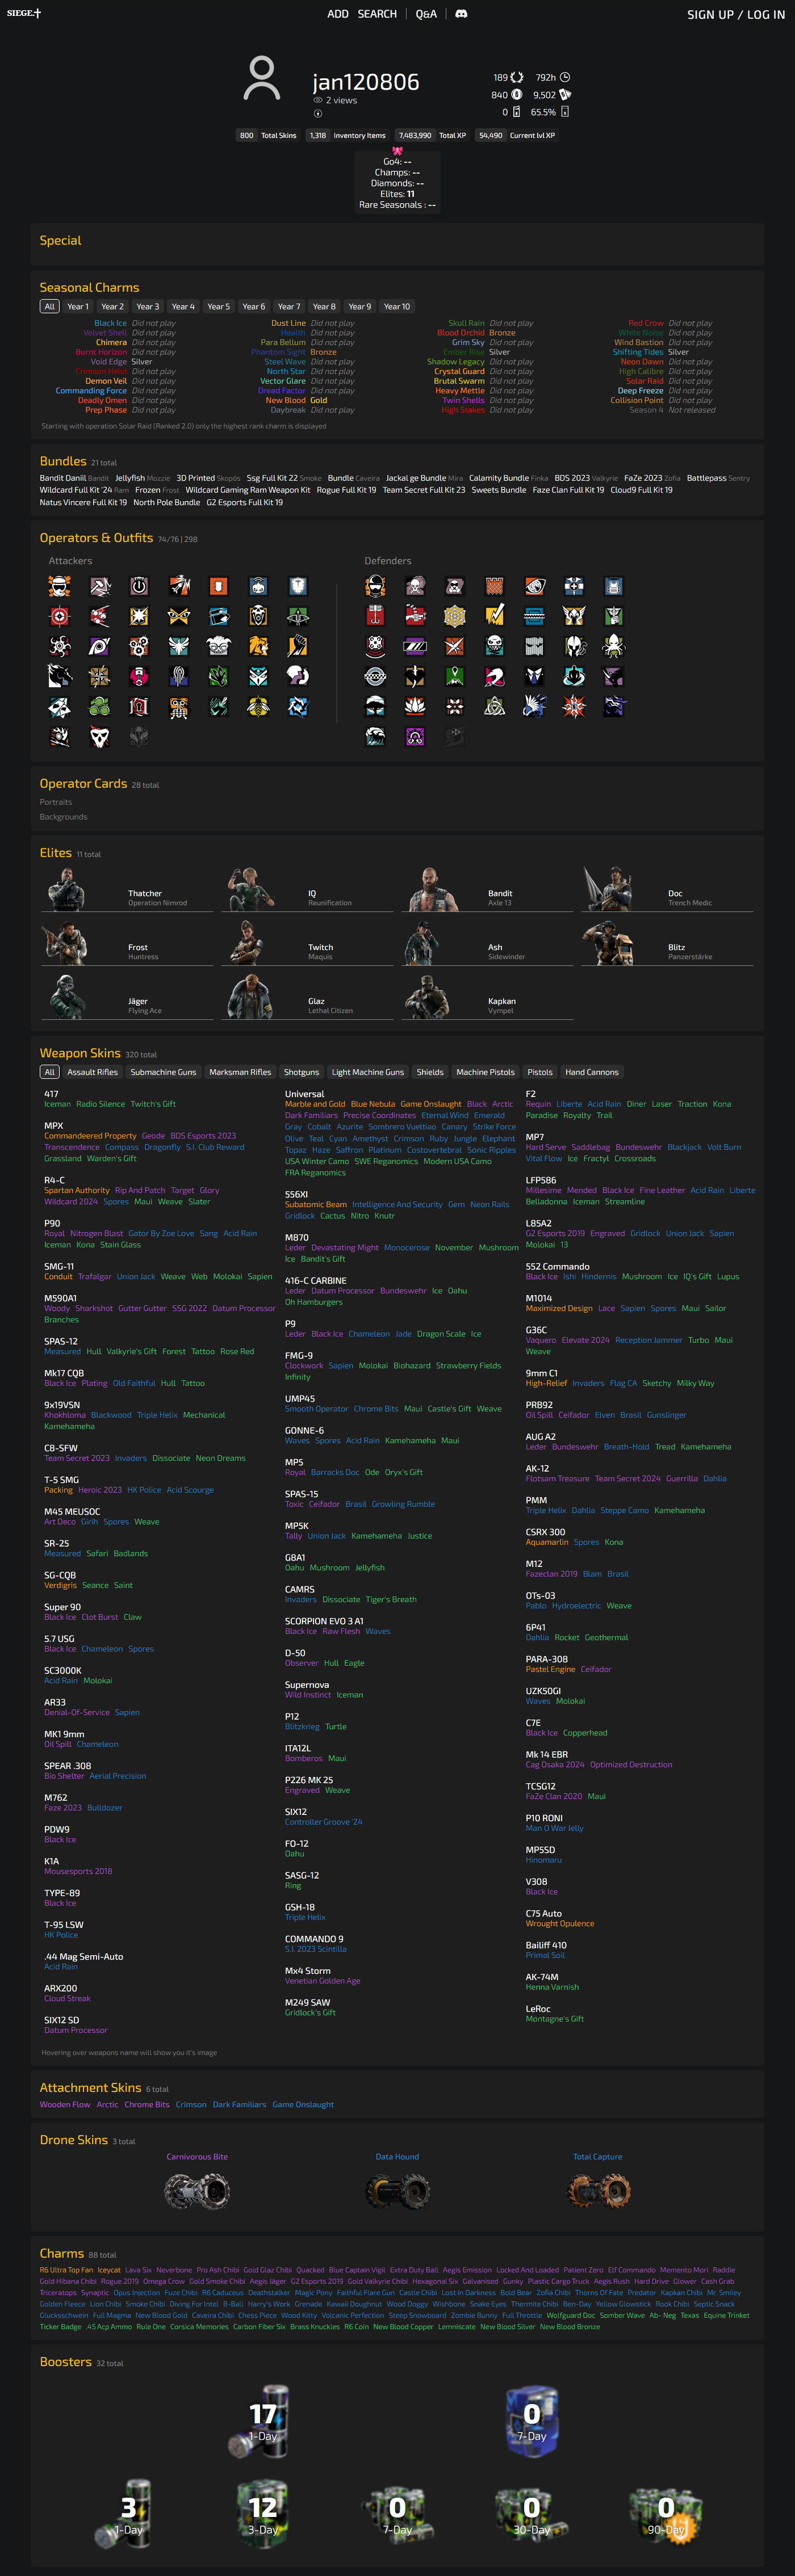Switch Seasonal Charms to the Year 10 tab

(397, 307)
